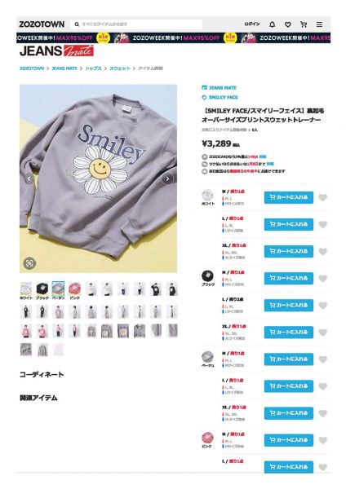Click the image search icon on product photo

coord(29,263)
